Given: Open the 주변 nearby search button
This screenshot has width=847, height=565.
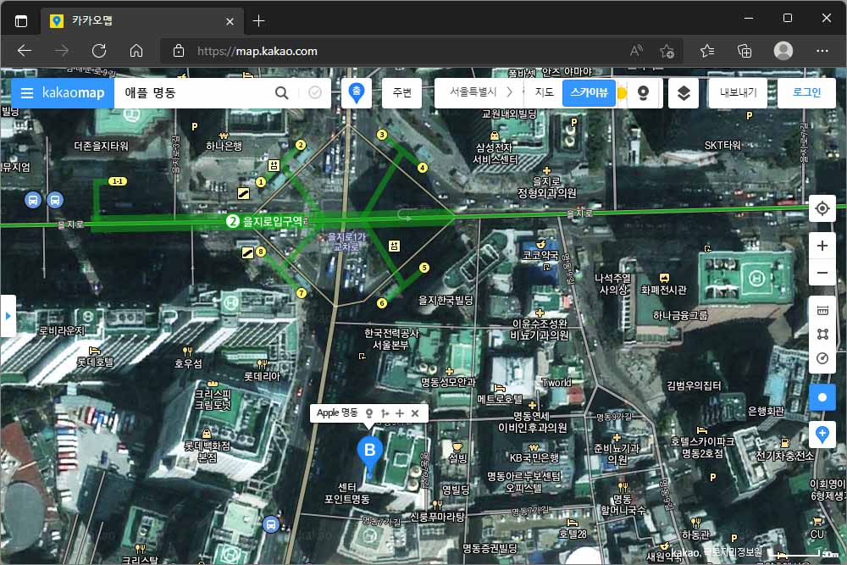Looking at the screenshot, I should 401,93.
